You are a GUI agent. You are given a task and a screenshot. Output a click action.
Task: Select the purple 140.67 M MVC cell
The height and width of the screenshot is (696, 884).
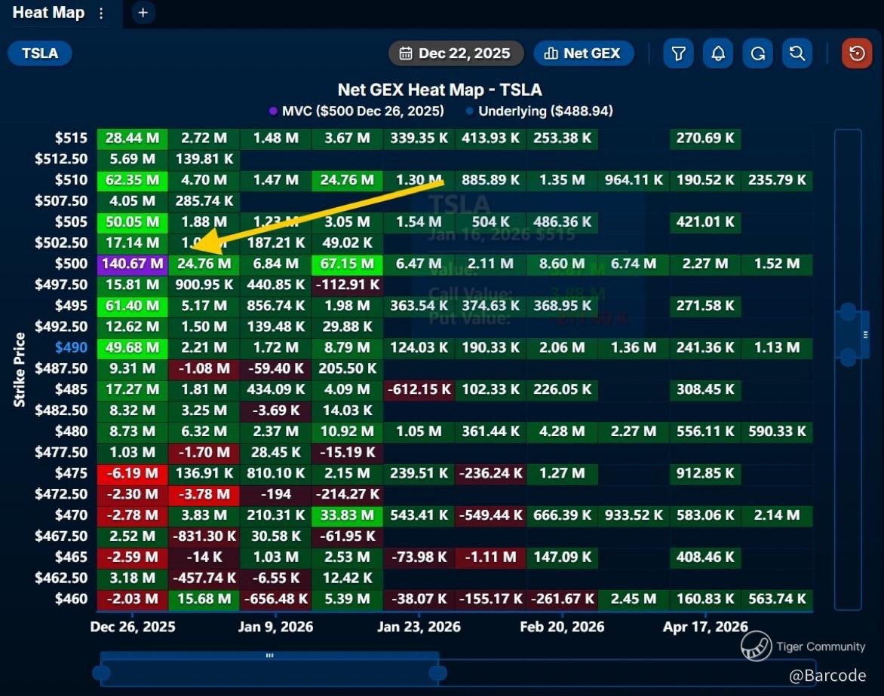pyautogui.click(x=133, y=264)
